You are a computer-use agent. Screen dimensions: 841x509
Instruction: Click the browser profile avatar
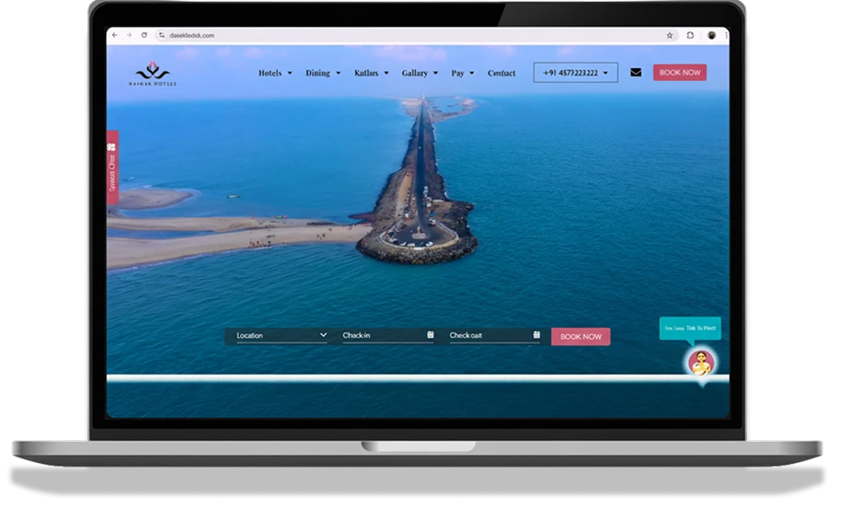711,35
